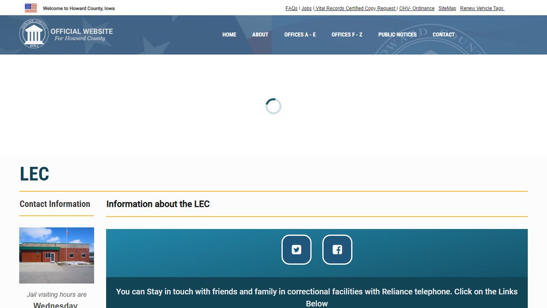The width and height of the screenshot is (547, 308).
Task: Open the Jobs link
Action: point(306,8)
